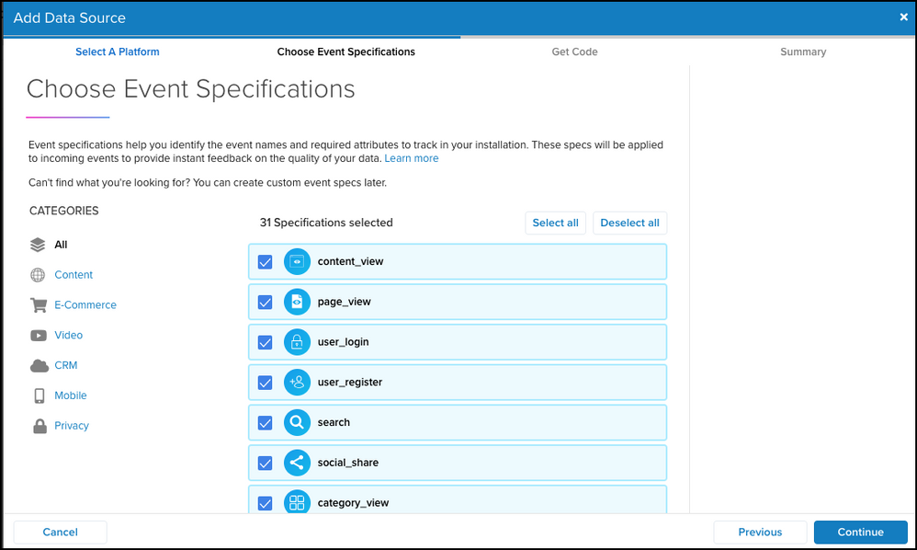Viewport: 917px width, 550px height.
Task: Open the Learn more link
Action: tap(411, 158)
